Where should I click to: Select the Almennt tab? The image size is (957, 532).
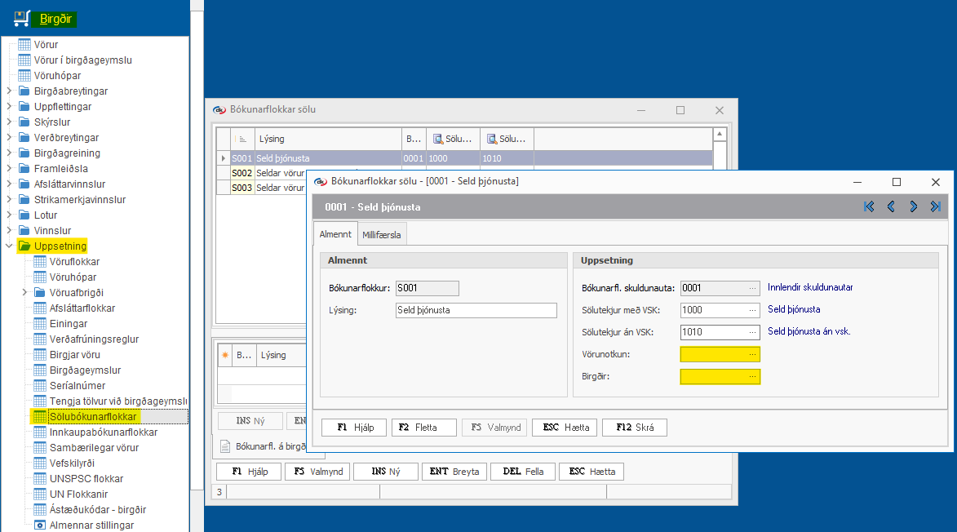coord(335,234)
